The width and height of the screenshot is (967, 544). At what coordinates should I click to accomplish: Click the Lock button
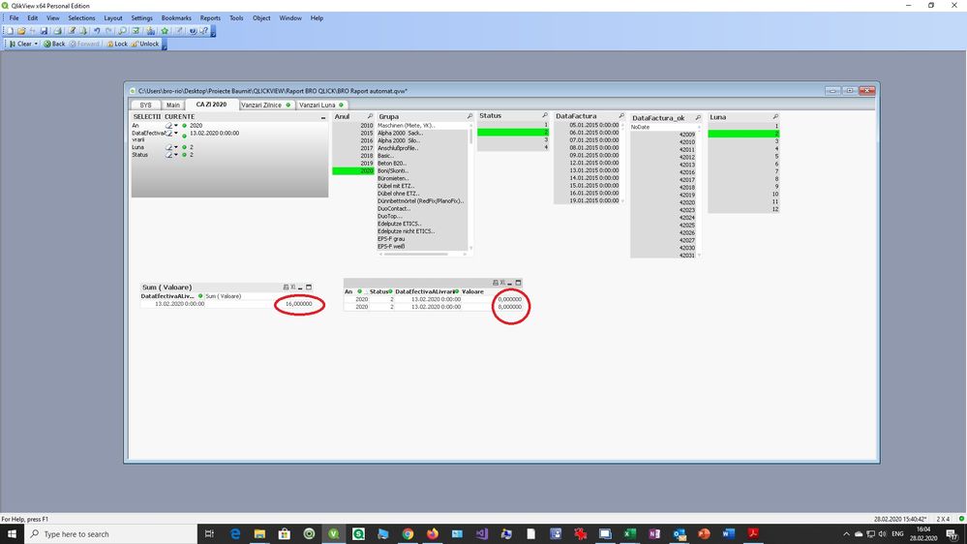(x=116, y=44)
